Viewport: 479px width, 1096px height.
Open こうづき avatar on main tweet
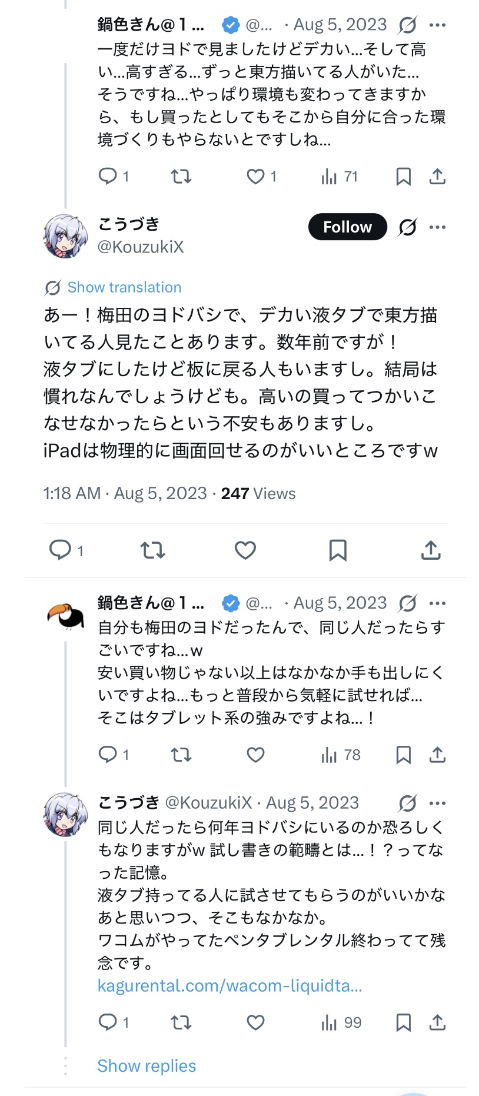tap(65, 236)
